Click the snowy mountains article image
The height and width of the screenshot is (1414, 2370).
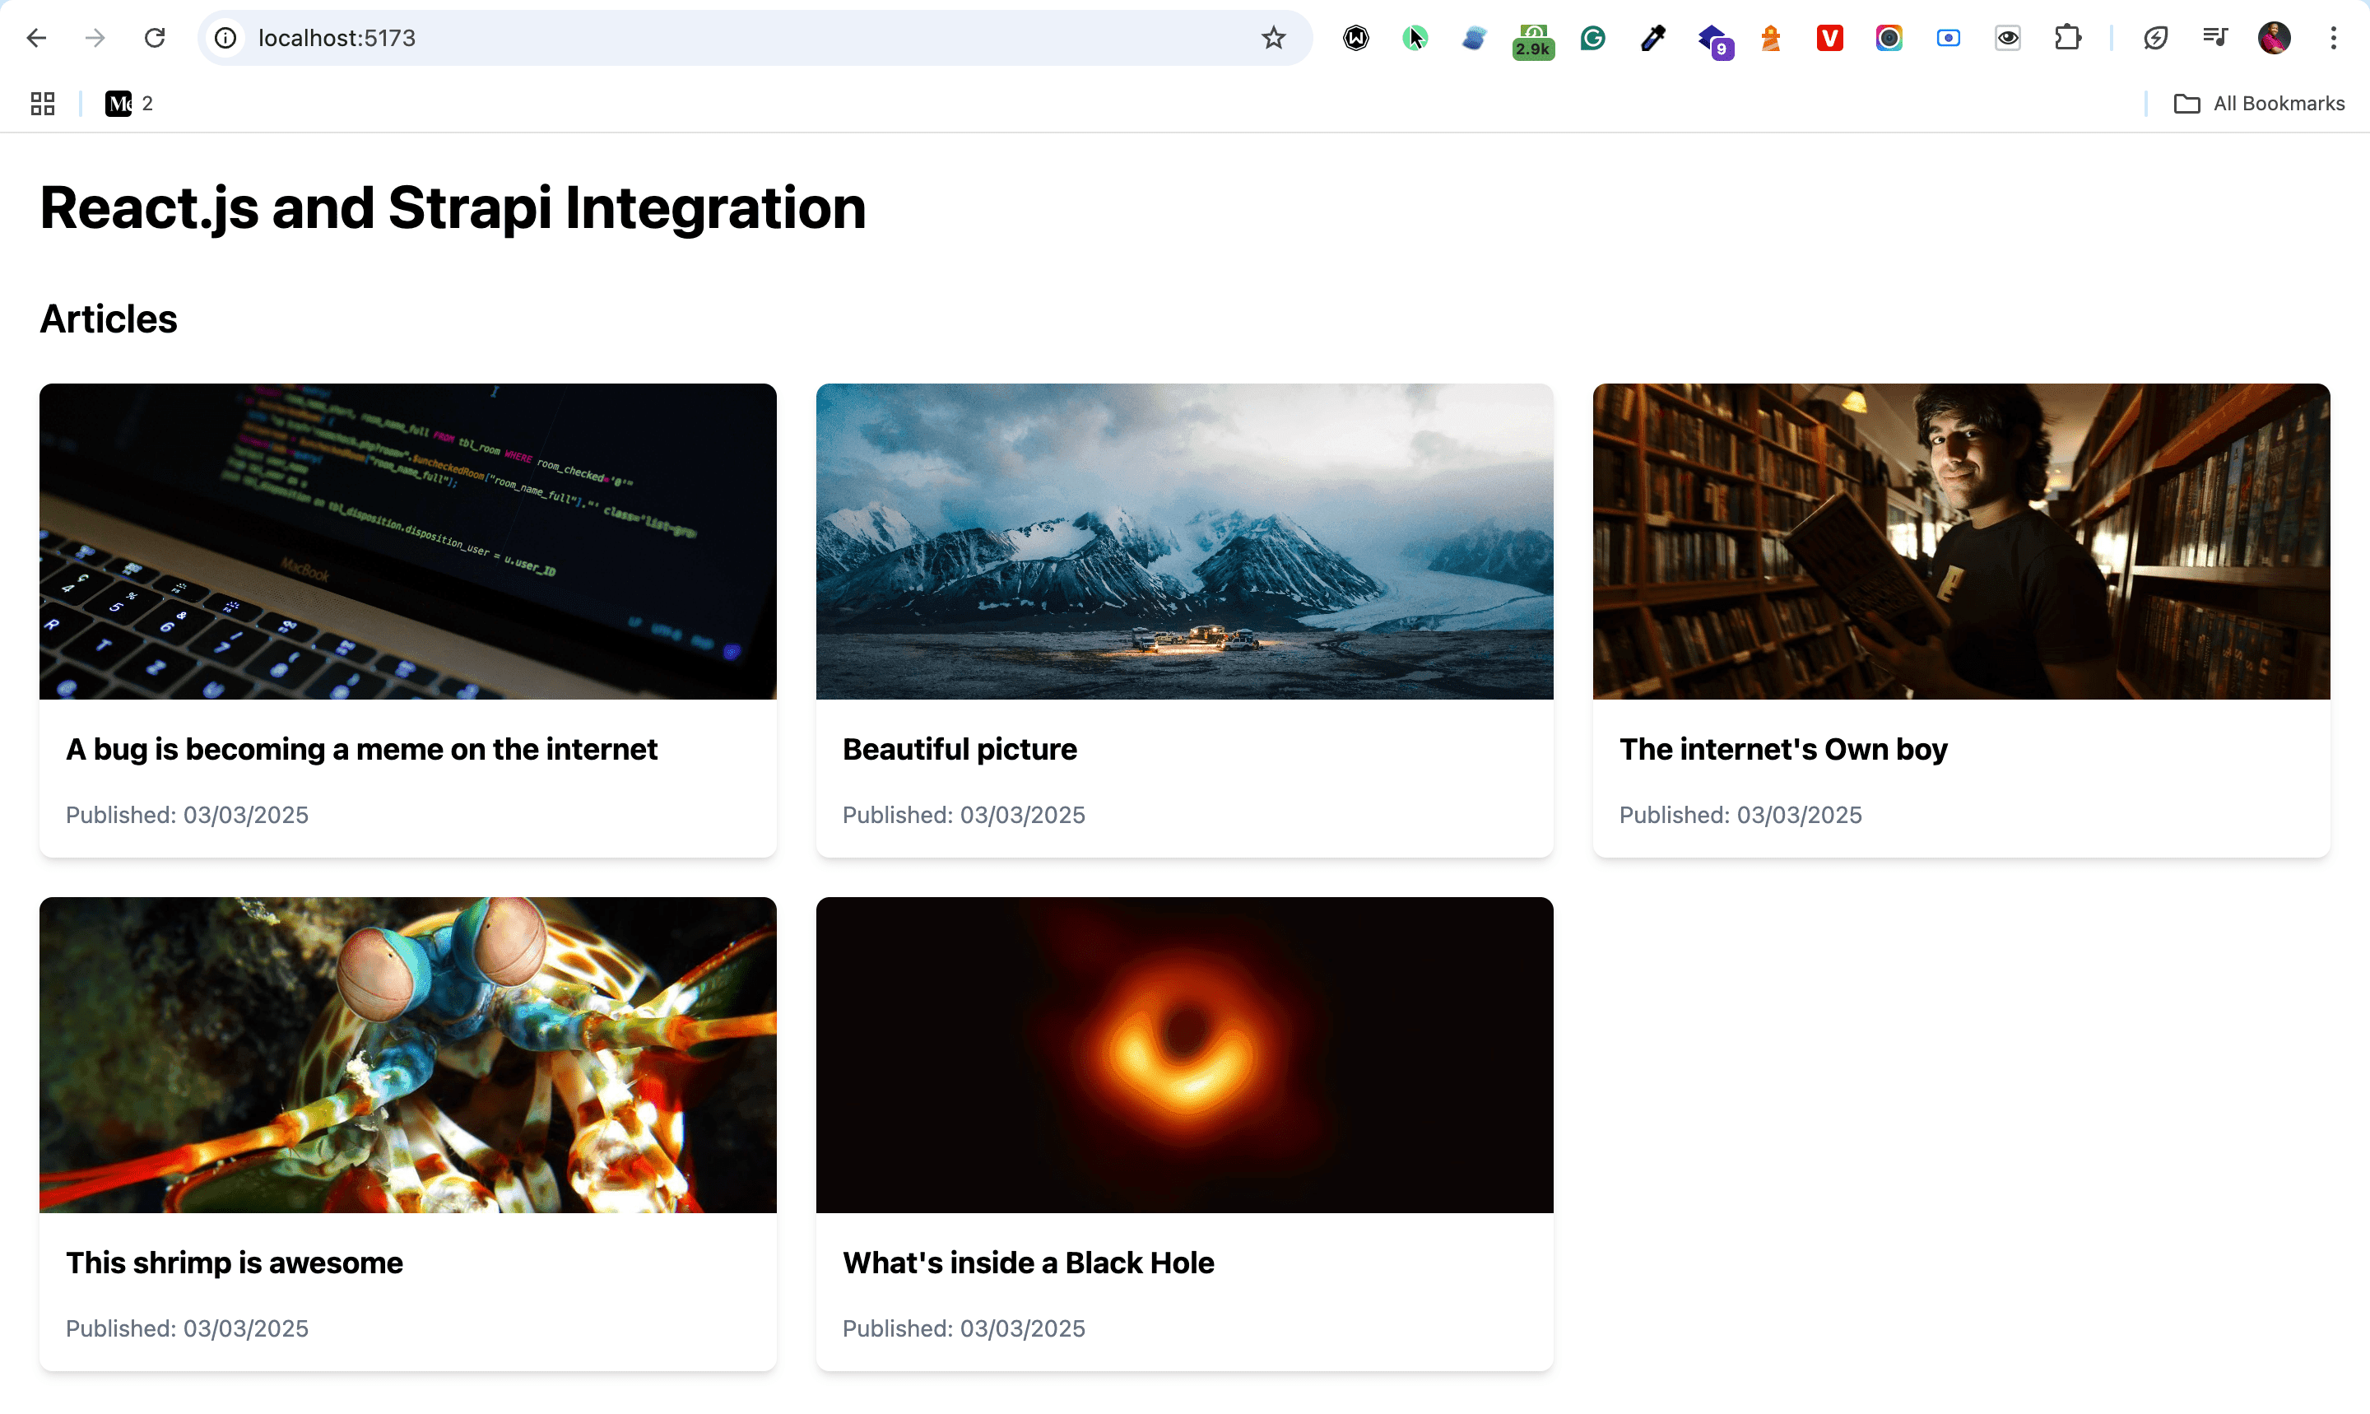1184,542
